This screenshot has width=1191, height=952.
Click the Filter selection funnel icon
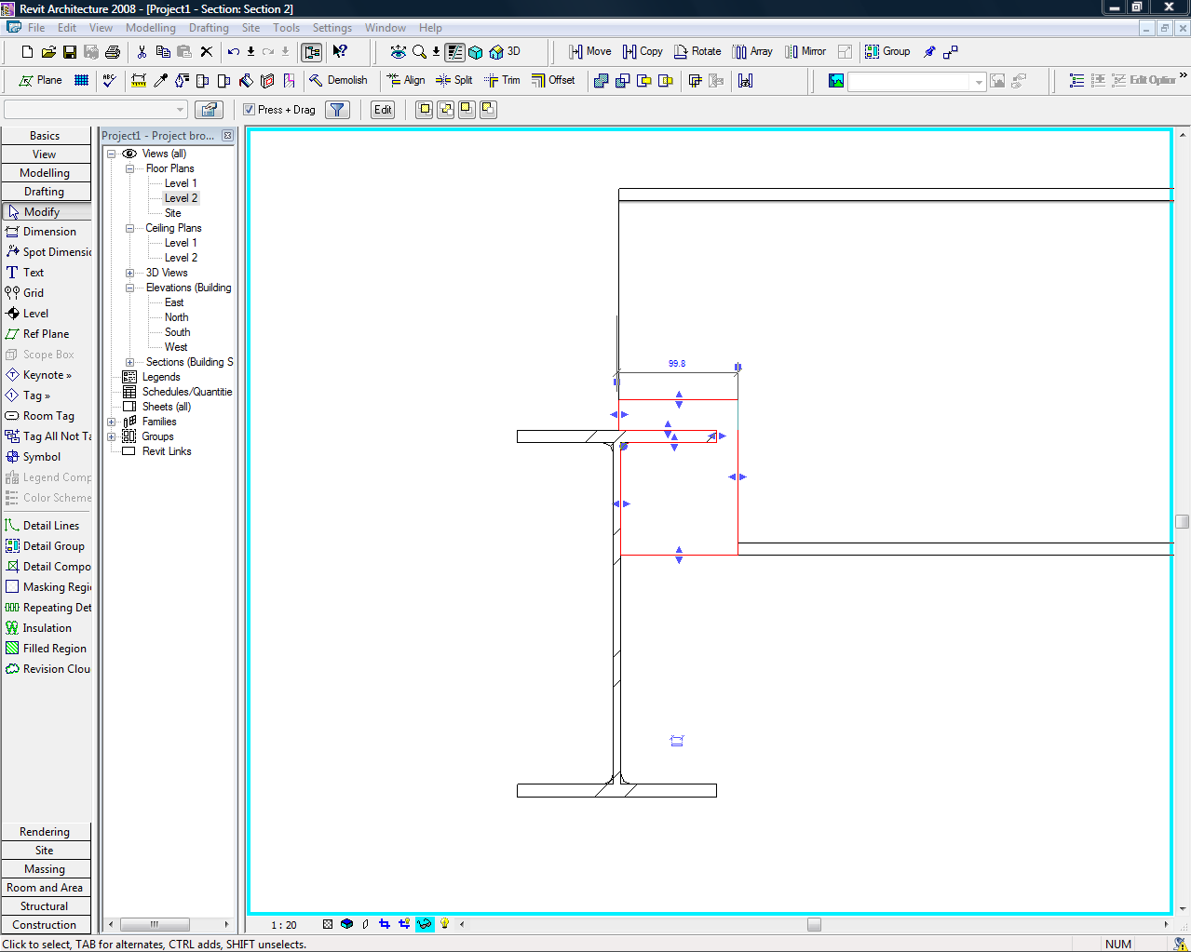337,110
